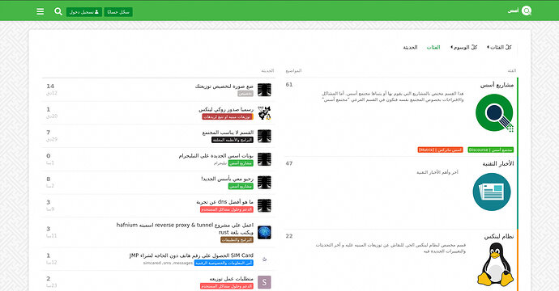Click the penguin avatar on روكي لينكس topic

coord(264,113)
